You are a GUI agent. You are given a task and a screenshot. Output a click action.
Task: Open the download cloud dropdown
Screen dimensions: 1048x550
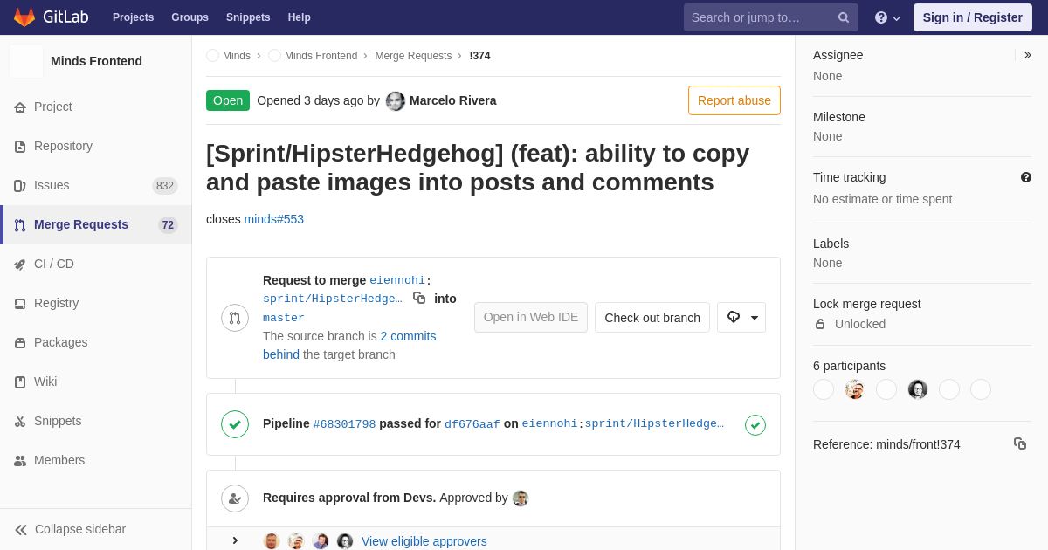pos(741,318)
